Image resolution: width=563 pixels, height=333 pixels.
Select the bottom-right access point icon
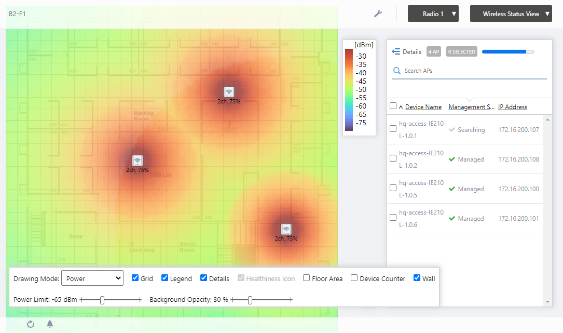pos(286,229)
